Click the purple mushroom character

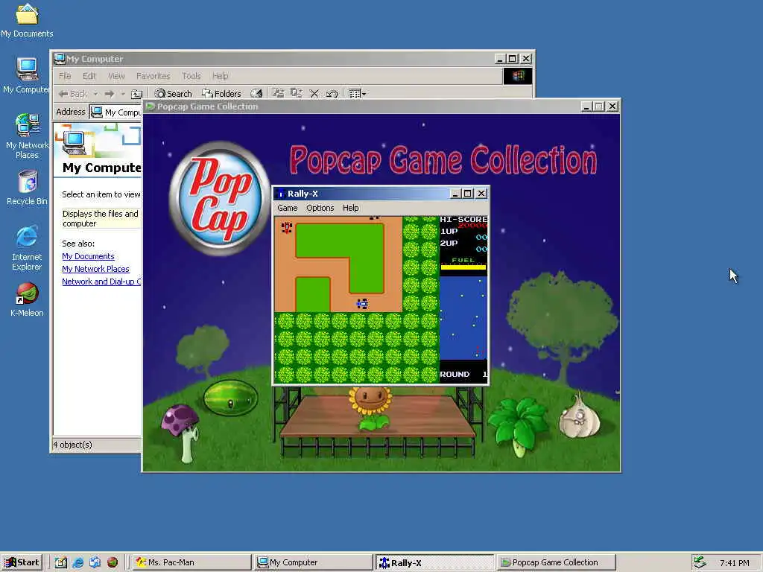pos(182,433)
